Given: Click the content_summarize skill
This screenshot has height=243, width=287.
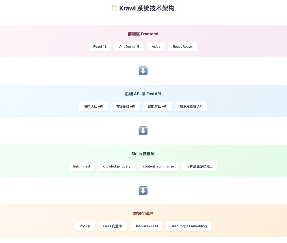Looking at the screenshot, I should 158,166.
